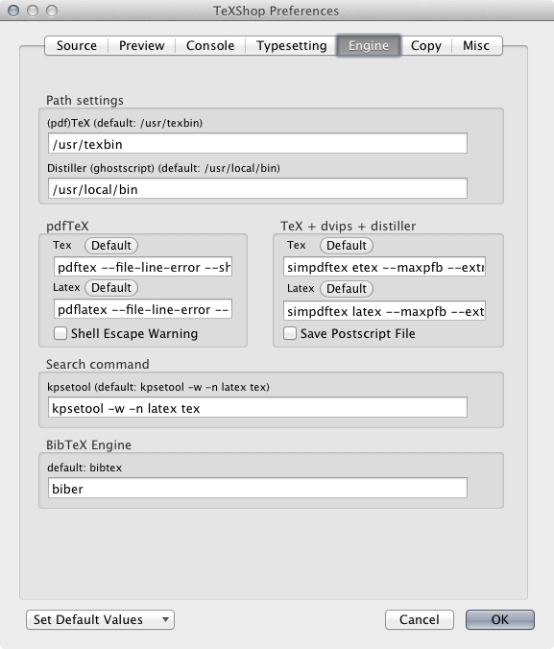Select the Console tab
554x649 pixels.
210,45
